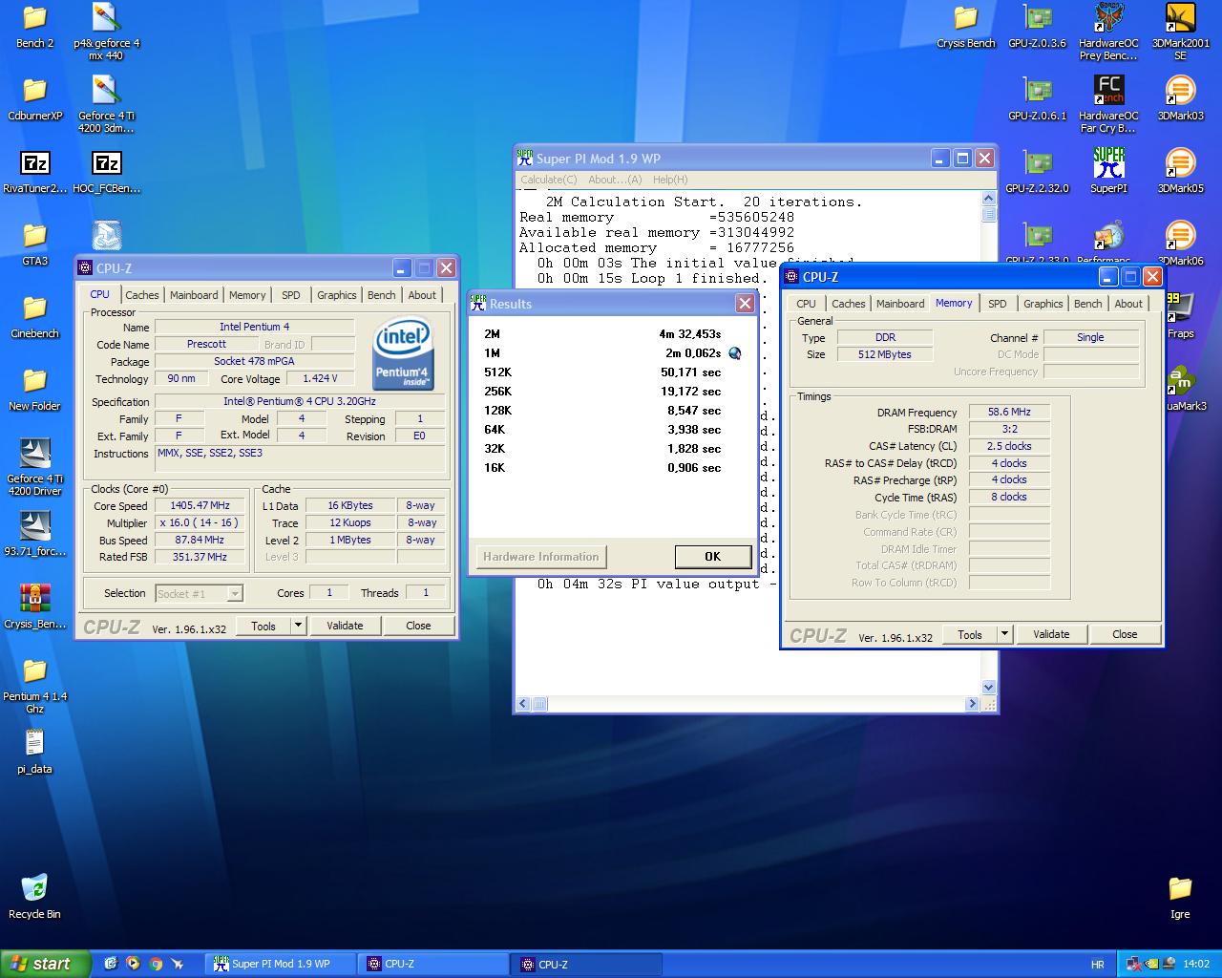This screenshot has width=1222, height=978.
Task: Click Validate in the CPU-Z Memory window
Action: 1051,634
